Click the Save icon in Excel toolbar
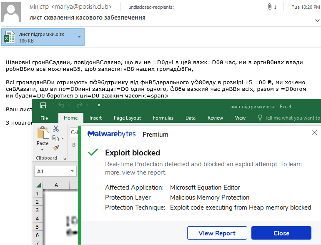Image resolution: width=321 pixels, height=245 pixels. 43,106
